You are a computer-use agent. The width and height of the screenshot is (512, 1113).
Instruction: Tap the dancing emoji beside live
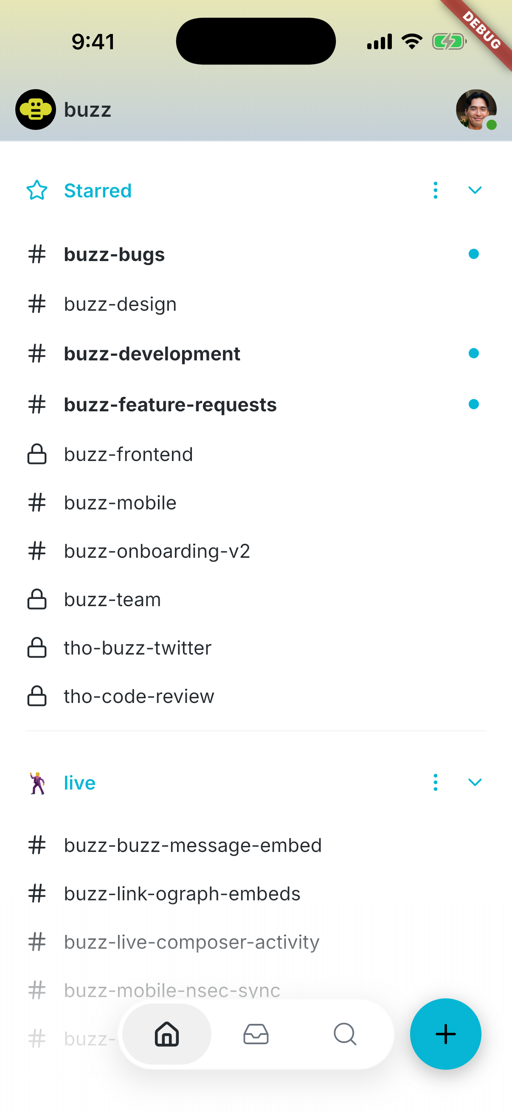click(37, 782)
